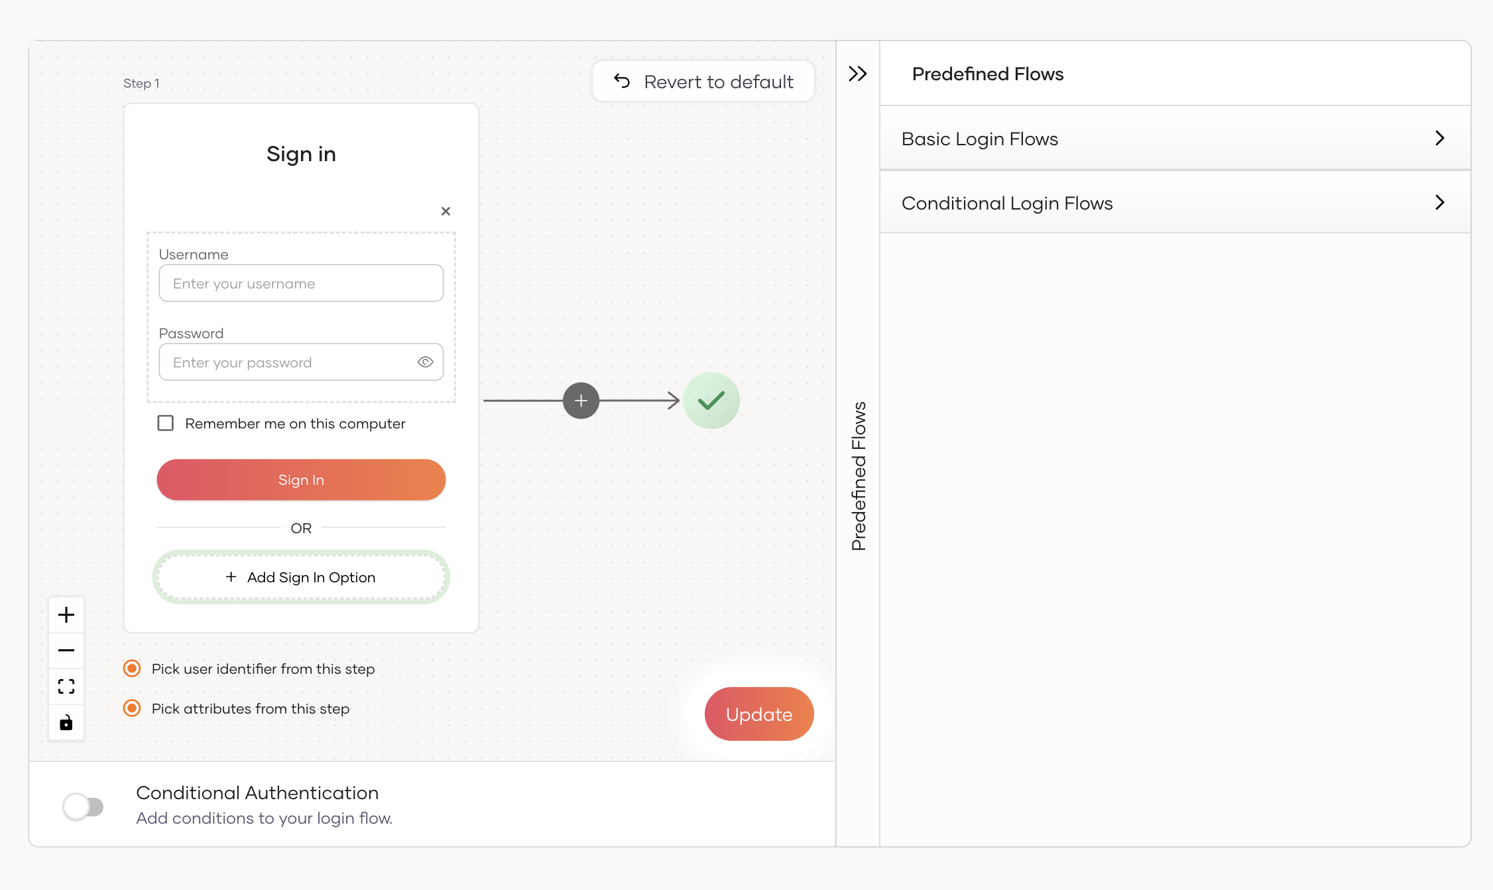Fit the flow view to screen

pos(66,686)
